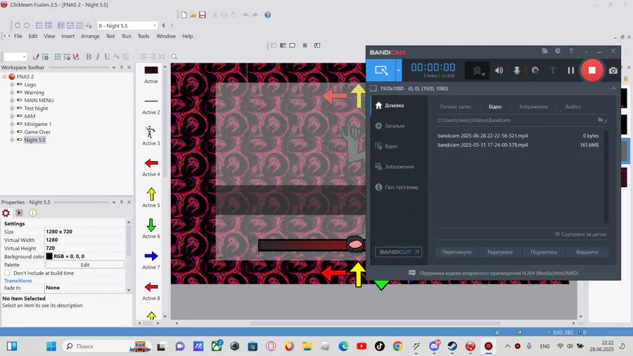Toggle the Bandicam microphone icon
The width and height of the screenshot is (633, 356).
[x=517, y=70]
